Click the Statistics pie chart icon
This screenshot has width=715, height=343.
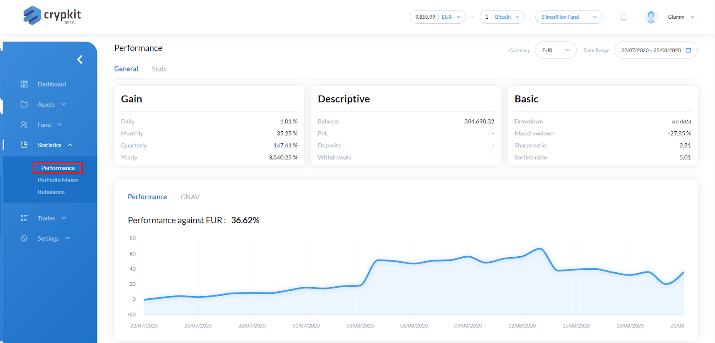point(24,145)
